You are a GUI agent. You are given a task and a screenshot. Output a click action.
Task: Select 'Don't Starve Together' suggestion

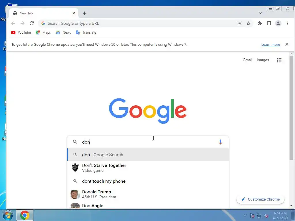click(x=148, y=168)
